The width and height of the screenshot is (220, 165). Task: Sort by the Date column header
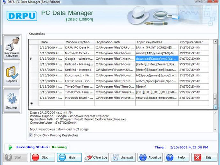tap(51, 42)
